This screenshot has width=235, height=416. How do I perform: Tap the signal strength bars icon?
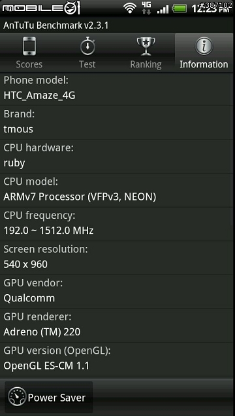click(163, 9)
